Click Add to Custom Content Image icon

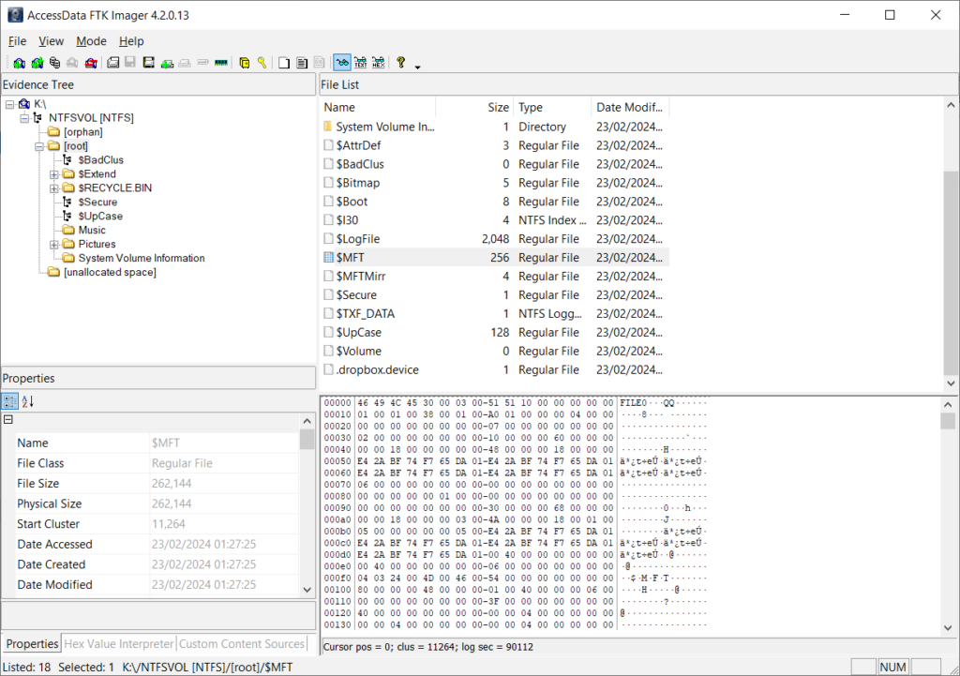(167, 63)
